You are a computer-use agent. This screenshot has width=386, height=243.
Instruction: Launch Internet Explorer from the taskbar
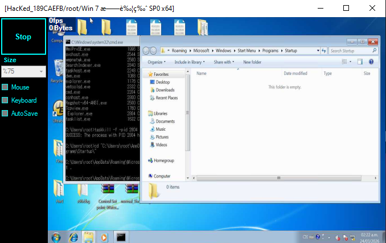pyautogui.click(x=73, y=237)
